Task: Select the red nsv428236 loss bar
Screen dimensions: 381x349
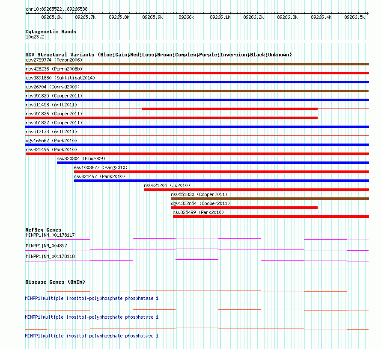Action: click(x=197, y=73)
